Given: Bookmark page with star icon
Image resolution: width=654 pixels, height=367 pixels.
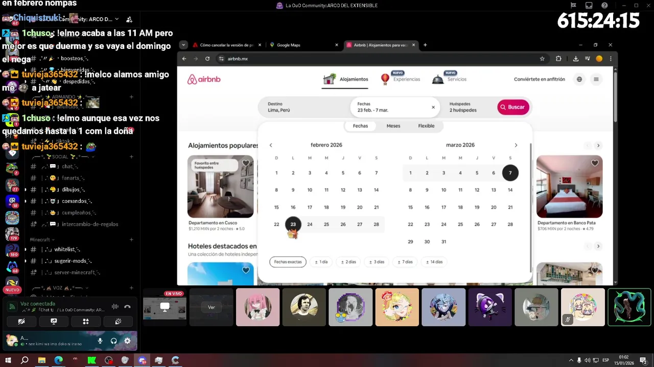Looking at the screenshot, I should 542,59.
